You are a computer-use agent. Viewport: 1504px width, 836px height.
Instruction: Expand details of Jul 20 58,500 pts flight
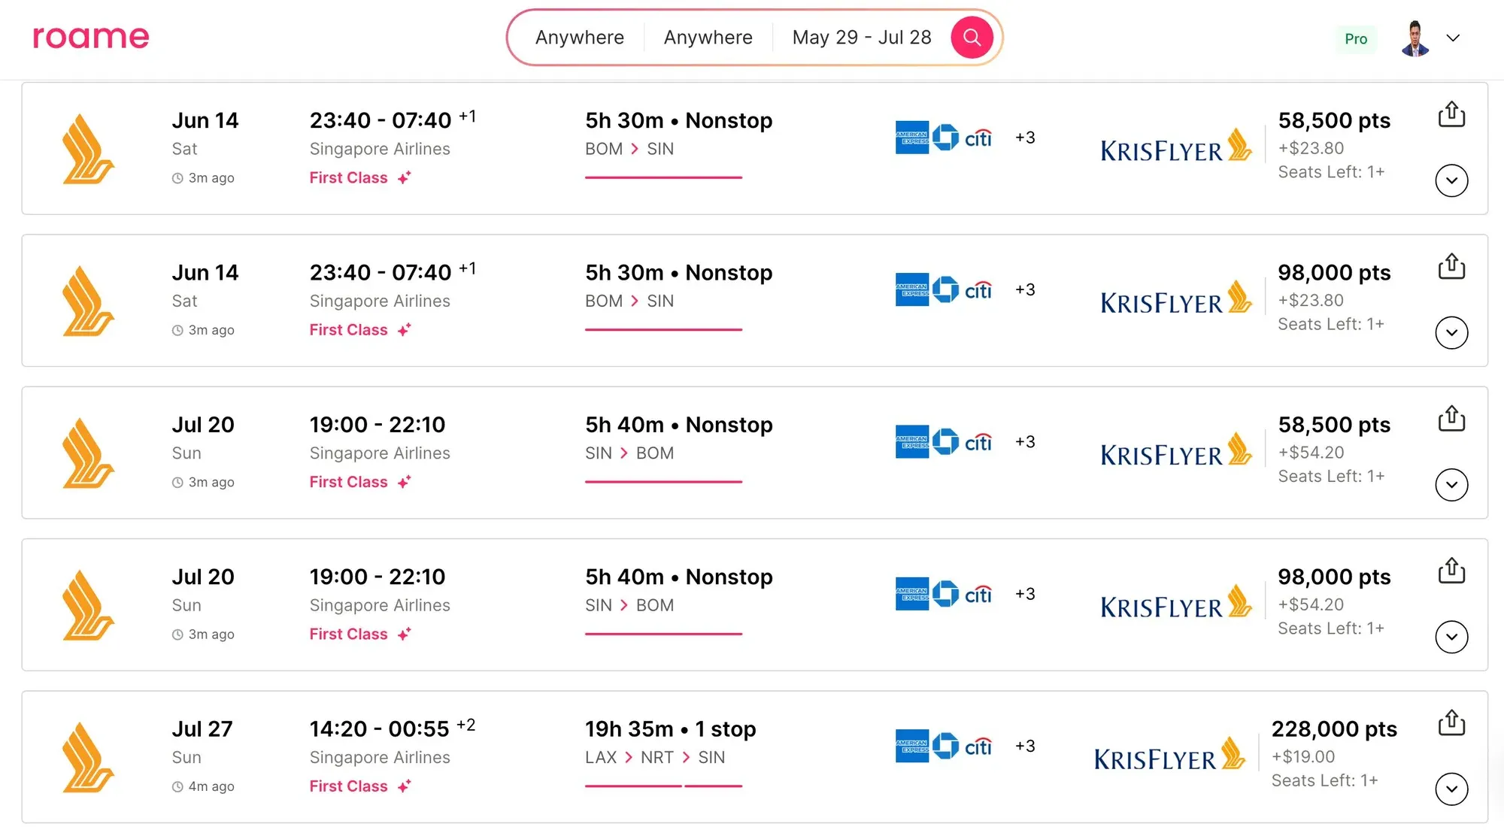tap(1451, 485)
